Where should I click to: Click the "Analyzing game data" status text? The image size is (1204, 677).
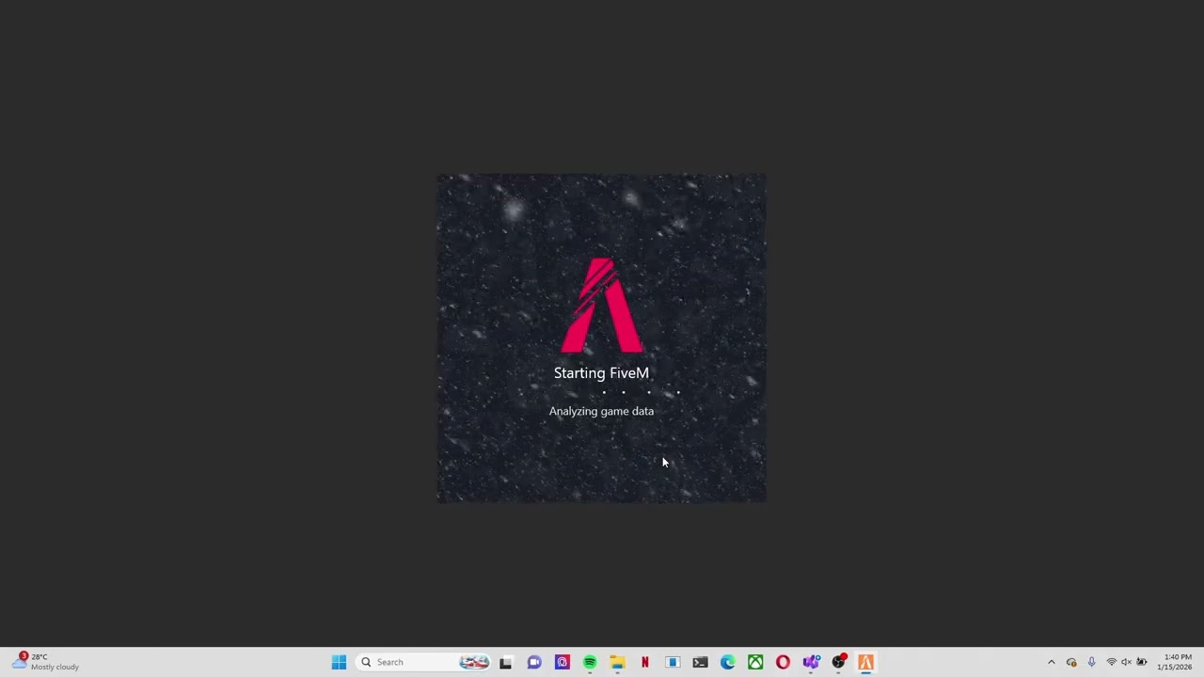(601, 411)
